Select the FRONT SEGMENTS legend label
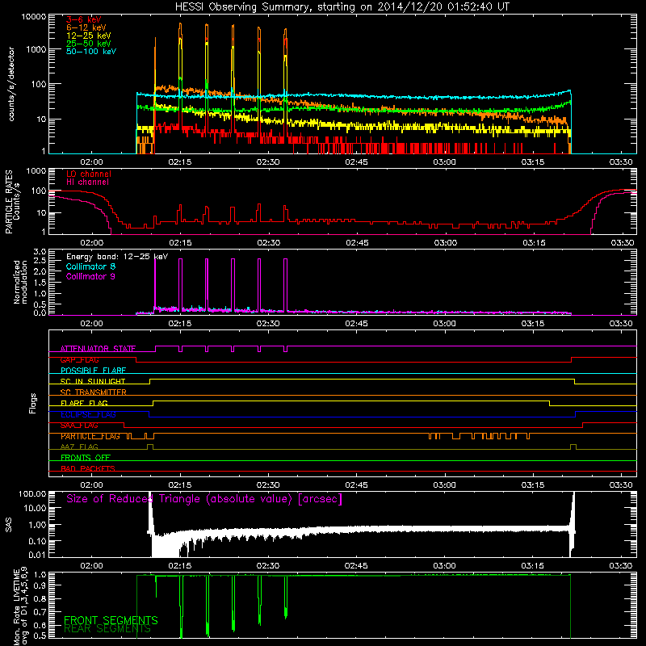646x646 pixels. pos(111,620)
